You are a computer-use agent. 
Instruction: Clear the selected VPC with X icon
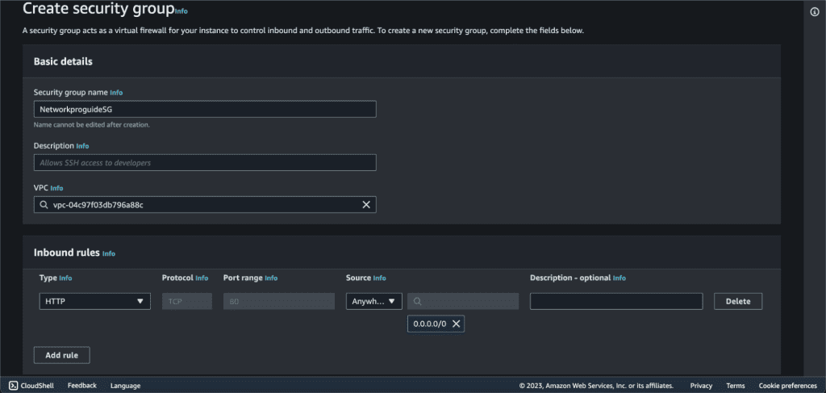tap(366, 204)
